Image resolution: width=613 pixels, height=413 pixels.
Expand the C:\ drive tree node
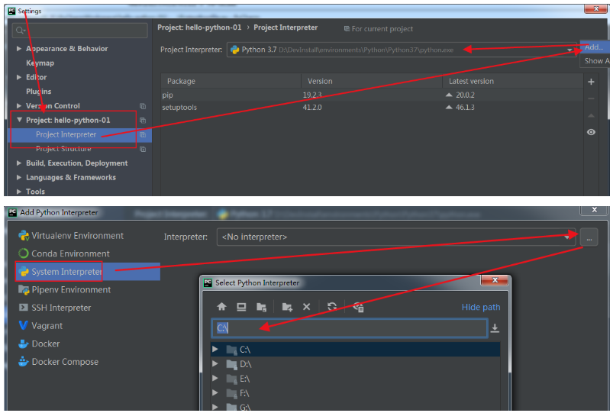click(216, 350)
